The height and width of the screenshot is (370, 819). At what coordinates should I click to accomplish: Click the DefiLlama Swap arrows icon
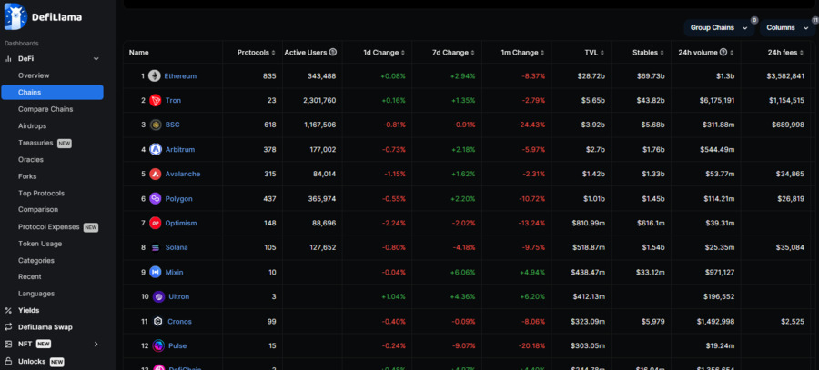pyautogui.click(x=8, y=327)
